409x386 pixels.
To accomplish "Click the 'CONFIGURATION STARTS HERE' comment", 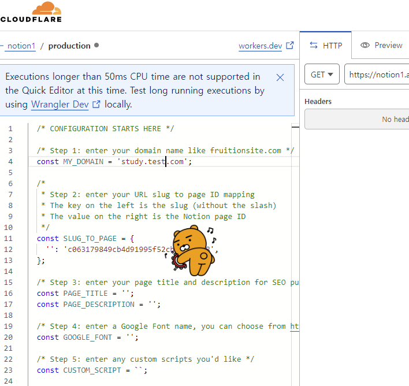I will [x=105, y=129].
